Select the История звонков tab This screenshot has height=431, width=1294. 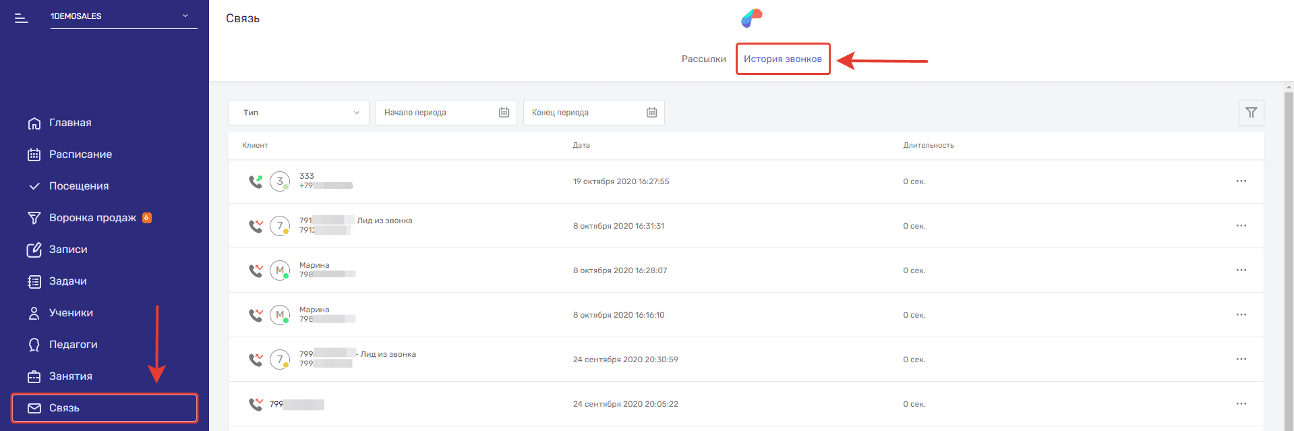point(782,59)
